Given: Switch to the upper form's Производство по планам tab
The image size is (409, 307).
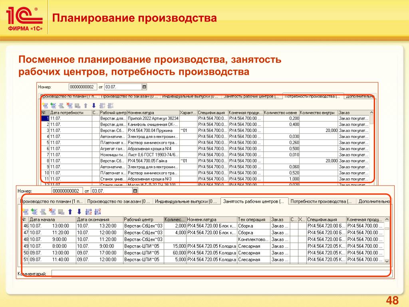Looking at the screenshot, I should [69, 97].
